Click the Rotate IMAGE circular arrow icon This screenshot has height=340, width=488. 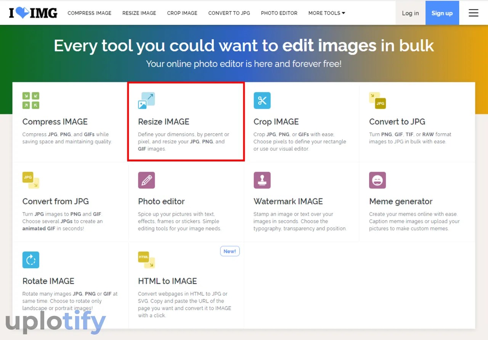(31, 260)
